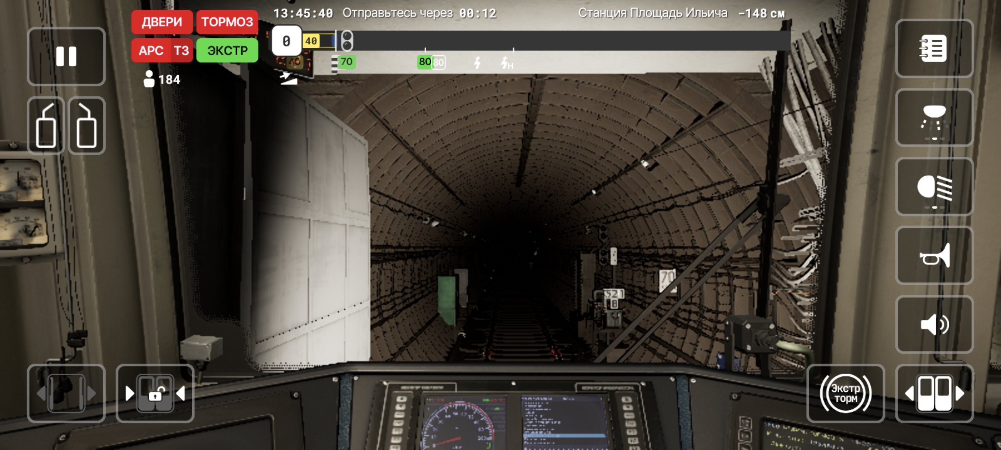The image size is (1001, 450).
Task: Click the ТЗ indicator
Action: pyautogui.click(x=182, y=51)
